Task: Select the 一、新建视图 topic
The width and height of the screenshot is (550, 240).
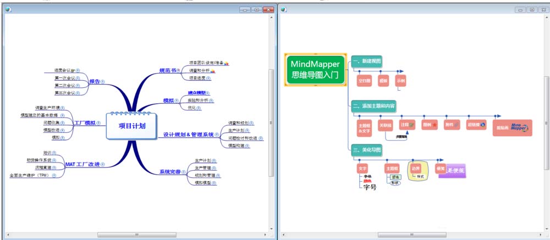Action: pos(366,62)
